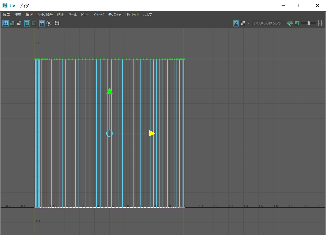Open the 修正 menu
Image resolution: width=326 pixels, height=235 pixels.
[60, 15]
